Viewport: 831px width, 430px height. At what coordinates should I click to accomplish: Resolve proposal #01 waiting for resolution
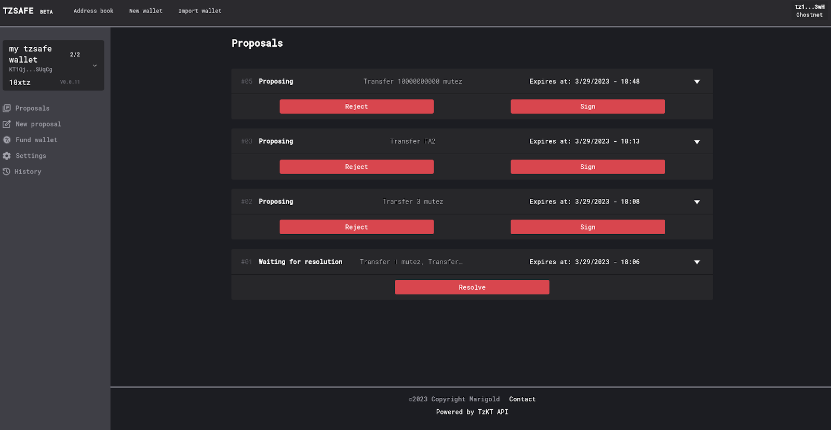point(472,287)
